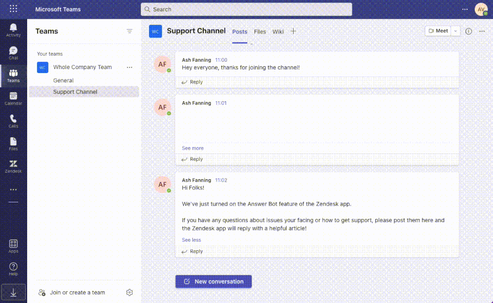The height and width of the screenshot is (303, 493).
Task: Click Ash Fanning avatar on 11:00 post
Action: [x=162, y=65]
